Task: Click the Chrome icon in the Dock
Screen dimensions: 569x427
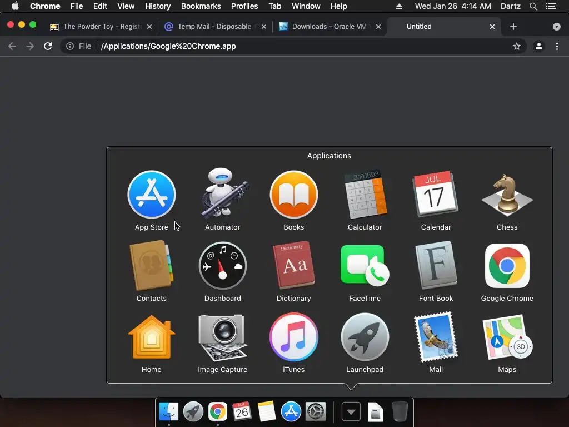Action: 218,412
